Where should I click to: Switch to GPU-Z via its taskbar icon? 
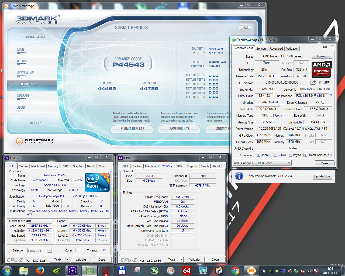[x=89, y=270]
